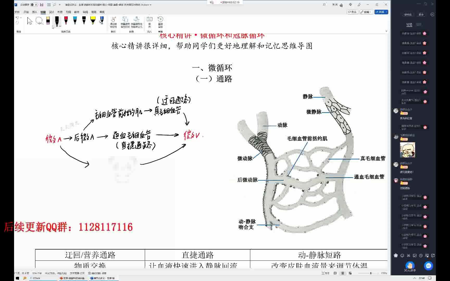
Task: Open the Windows Start button
Action: 17,278
